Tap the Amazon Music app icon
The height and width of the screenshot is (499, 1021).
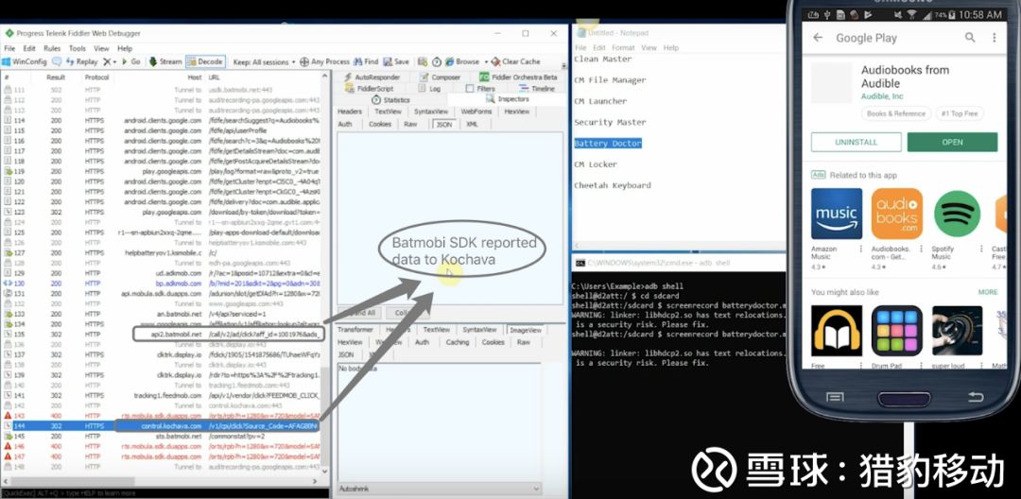tap(837, 214)
